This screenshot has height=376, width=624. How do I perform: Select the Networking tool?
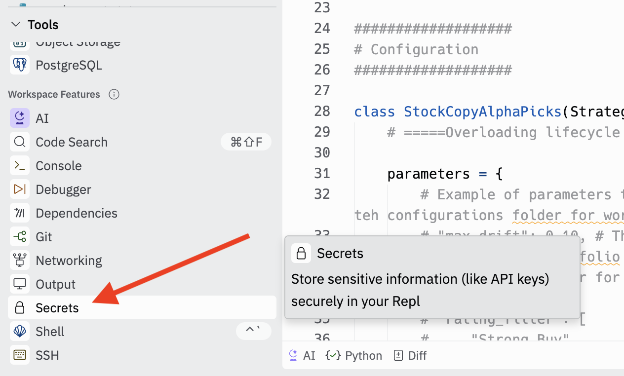coord(69,261)
